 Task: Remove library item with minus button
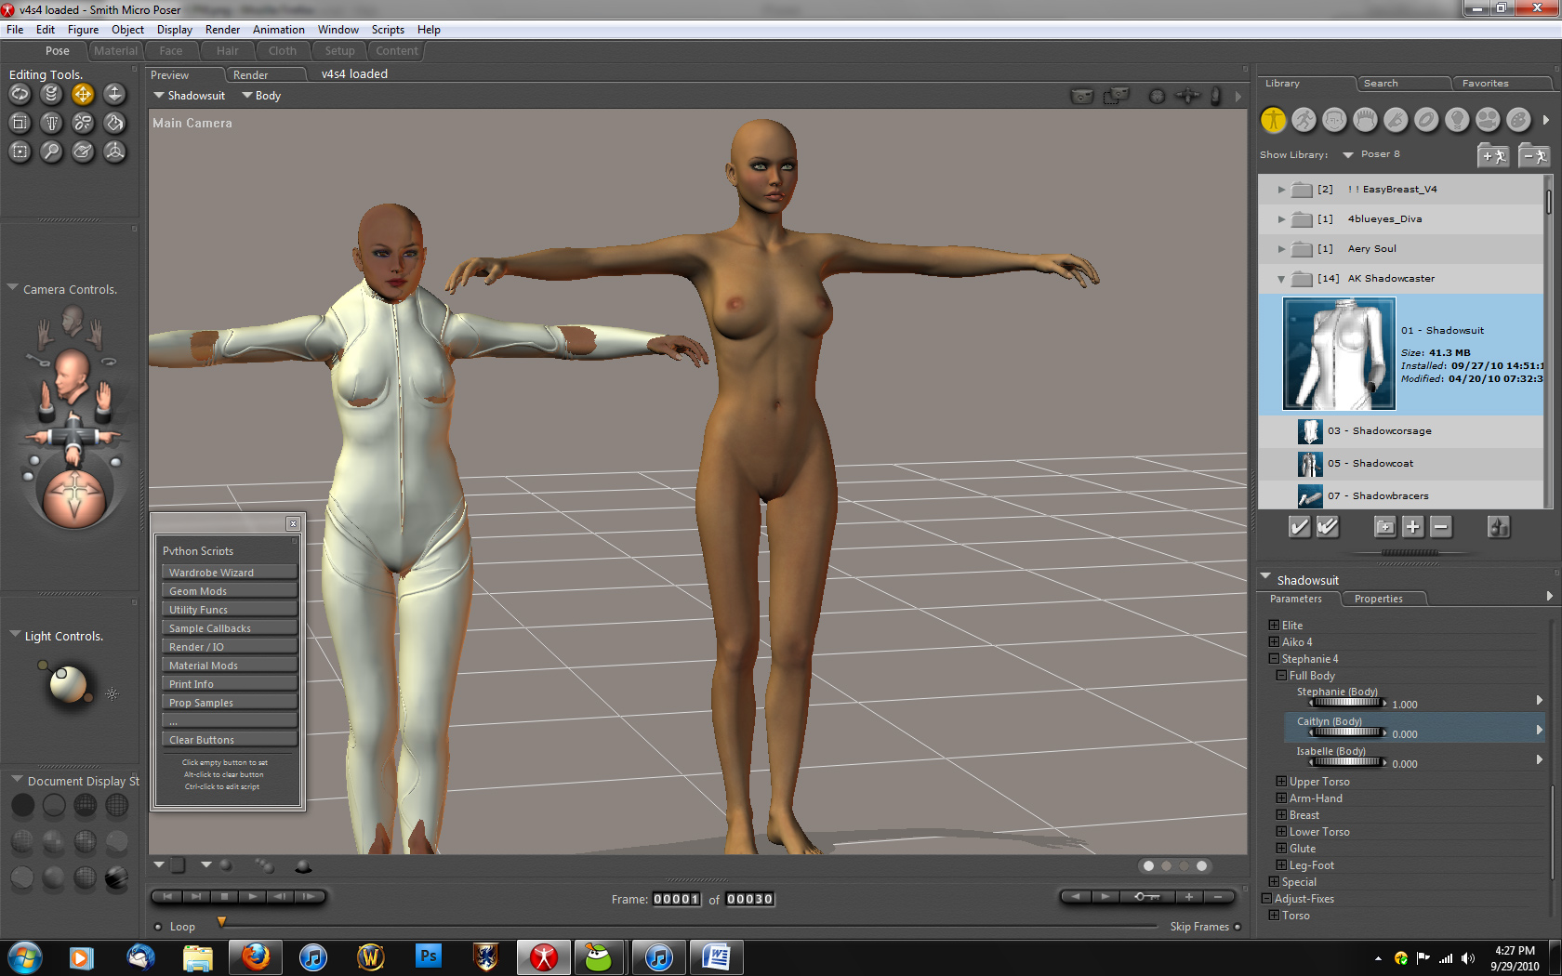point(1440,527)
